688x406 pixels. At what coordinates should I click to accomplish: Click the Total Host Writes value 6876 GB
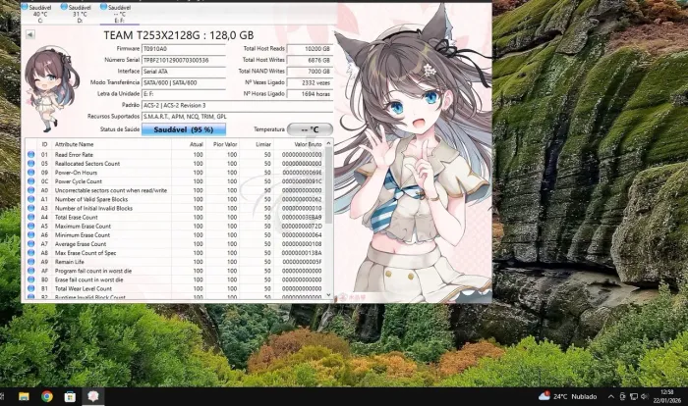pos(310,60)
